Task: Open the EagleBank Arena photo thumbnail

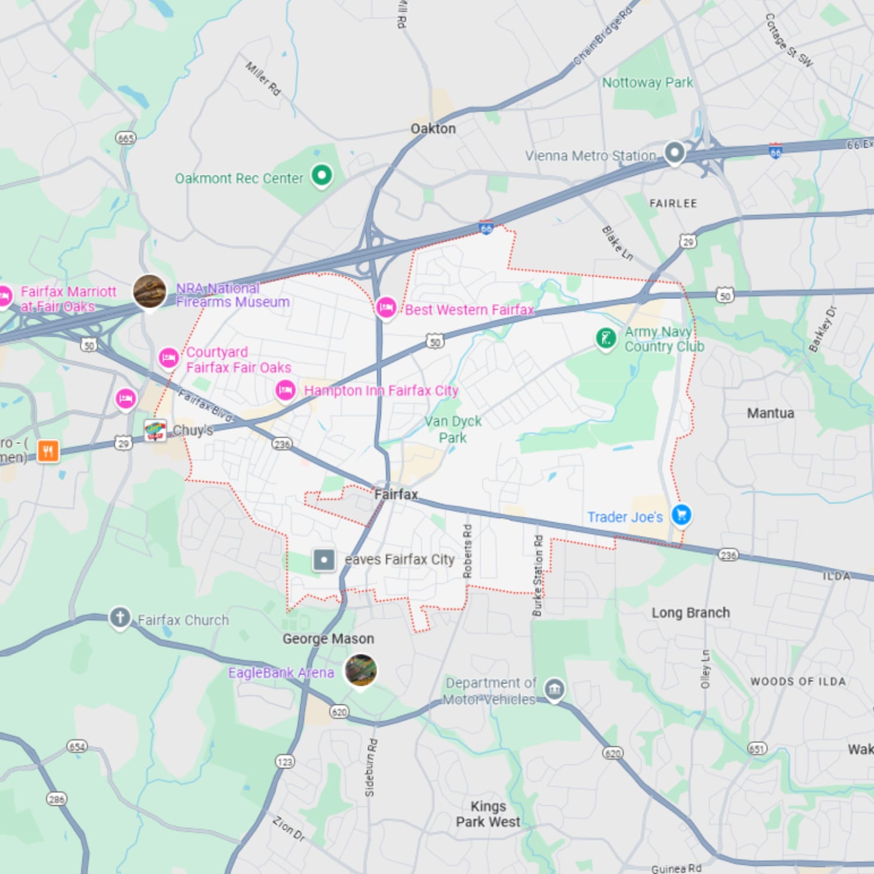Action: [x=361, y=670]
